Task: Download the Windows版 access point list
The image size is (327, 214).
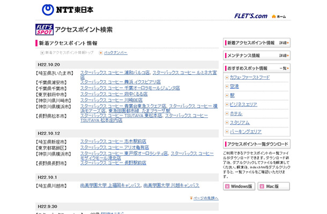Action: coord(239,186)
